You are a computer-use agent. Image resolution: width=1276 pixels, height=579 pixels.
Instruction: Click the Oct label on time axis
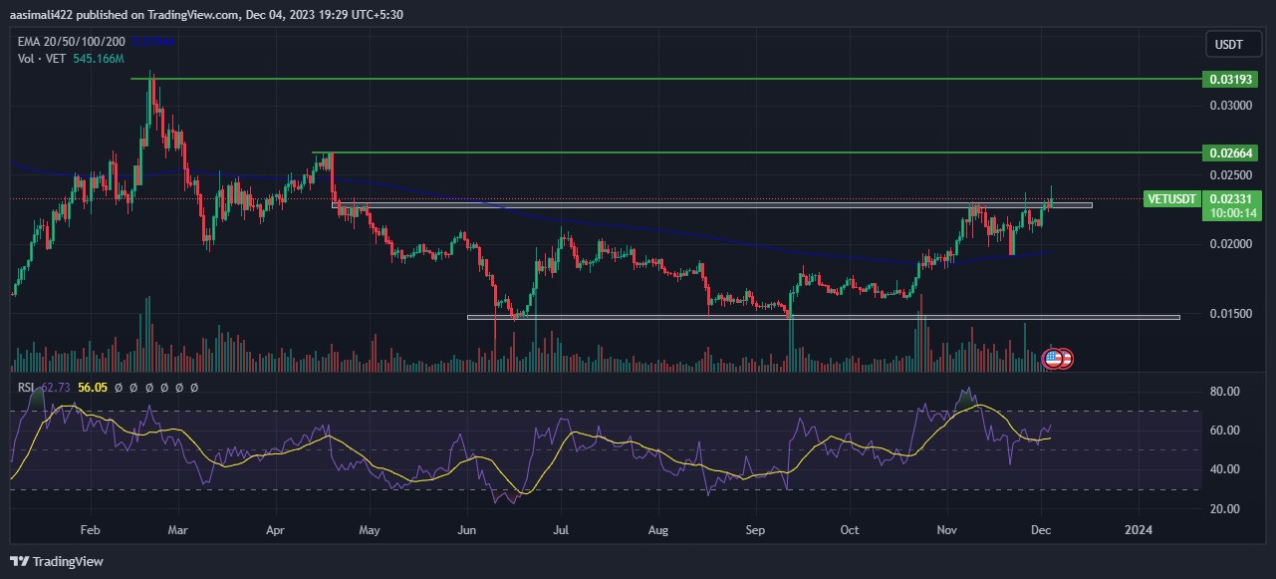tap(850, 531)
